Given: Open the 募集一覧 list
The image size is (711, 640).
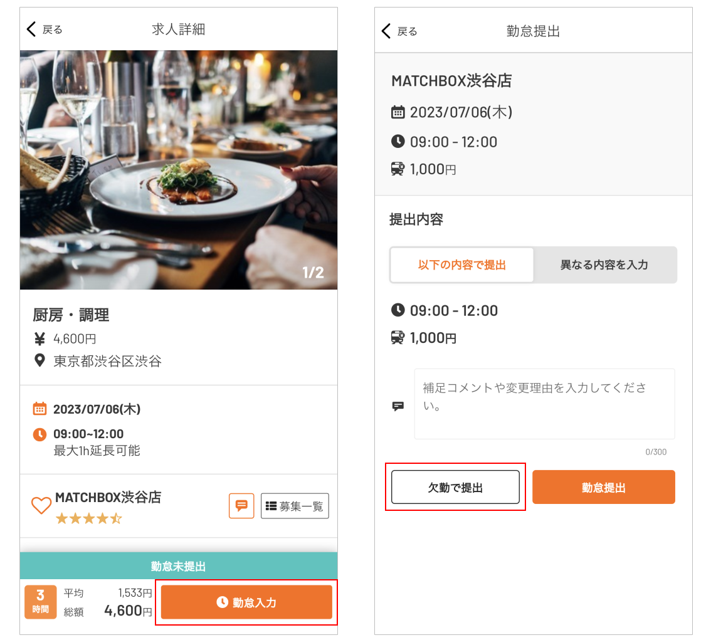Looking at the screenshot, I should (295, 506).
